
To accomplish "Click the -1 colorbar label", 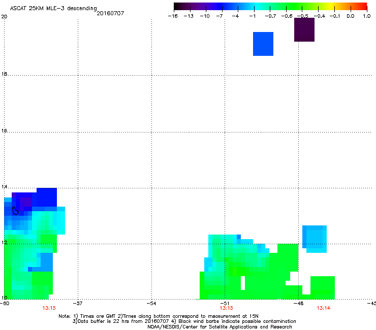I will pyautogui.click(x=252, y=16).
